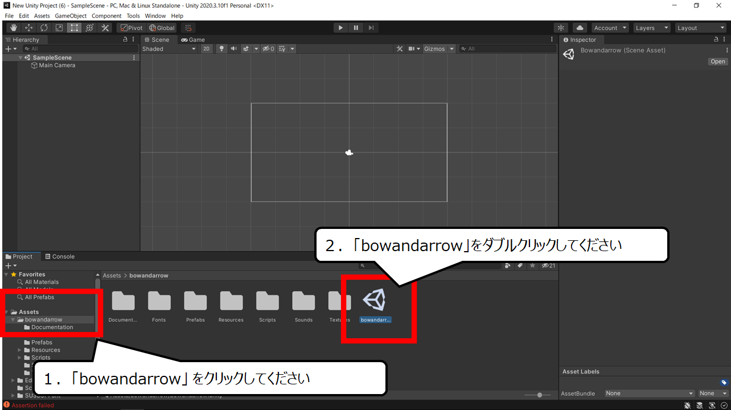
Task: Open Hierarchy create plus dropdown
Action: [x=10, y=49]
